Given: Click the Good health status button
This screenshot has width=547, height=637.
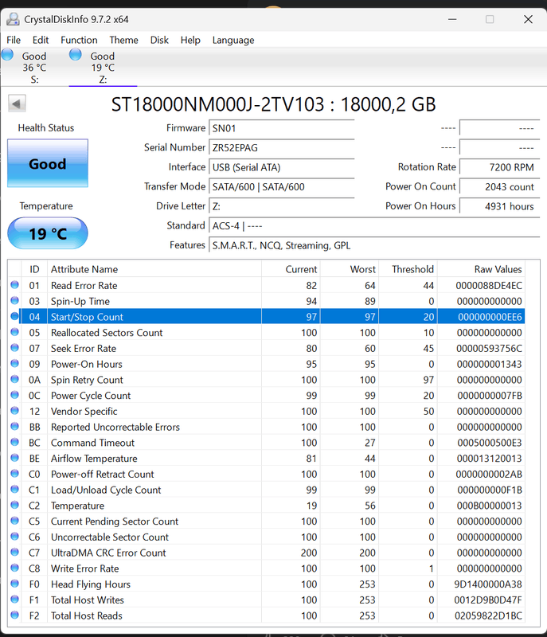Looking at the screenshot, I should pos(48,163).
